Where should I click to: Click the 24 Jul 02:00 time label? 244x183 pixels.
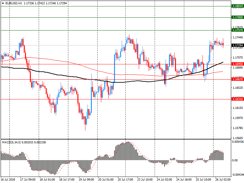(164, 180)
